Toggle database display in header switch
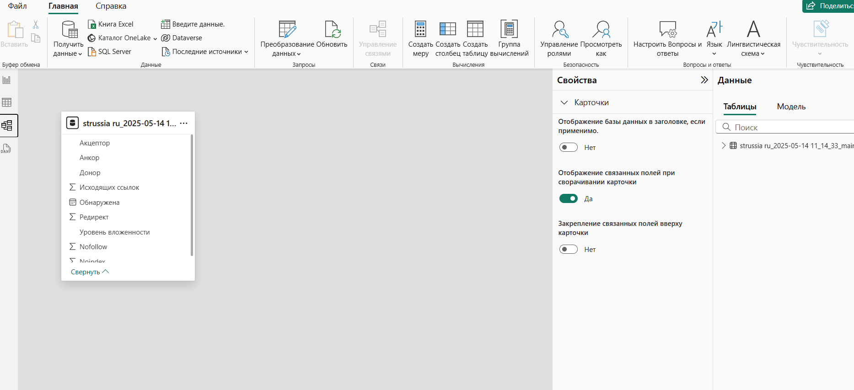 [568, 147]
